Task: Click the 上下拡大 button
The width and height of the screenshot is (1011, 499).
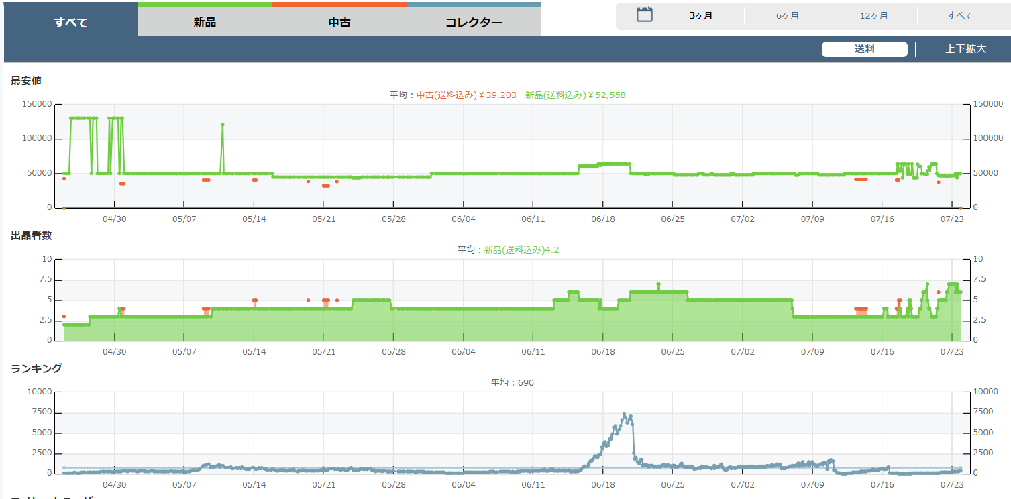Action: pyautogui.click(x=965, y=49)
